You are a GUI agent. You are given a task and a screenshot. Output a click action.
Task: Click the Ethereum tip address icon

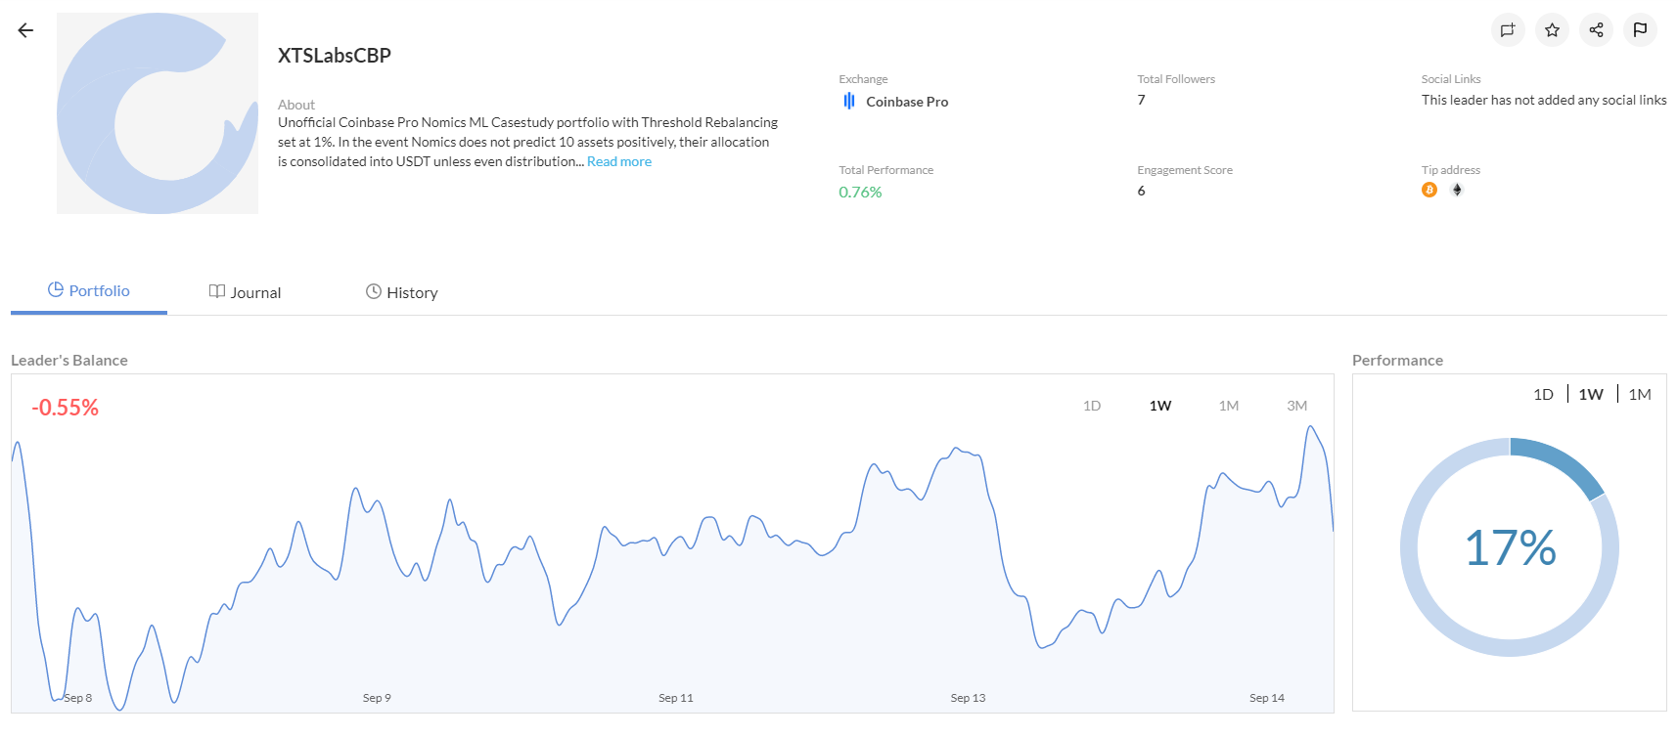1457,190
